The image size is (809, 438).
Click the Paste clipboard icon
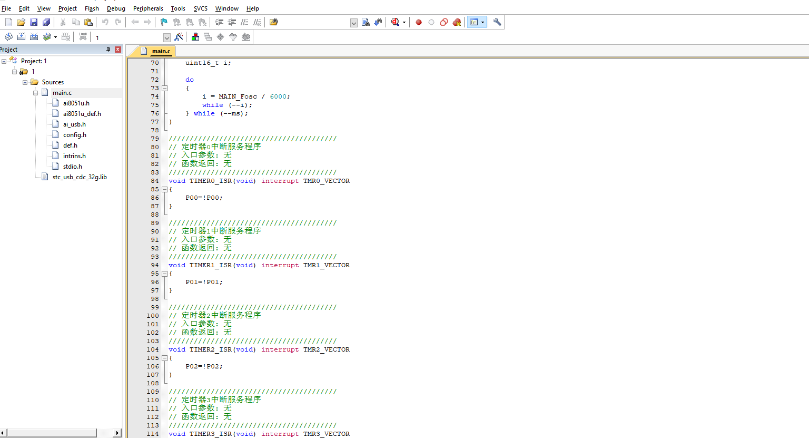pos(88,22)
